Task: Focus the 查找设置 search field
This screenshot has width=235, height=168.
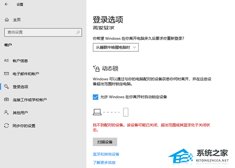Action: (x=43, y=32)
